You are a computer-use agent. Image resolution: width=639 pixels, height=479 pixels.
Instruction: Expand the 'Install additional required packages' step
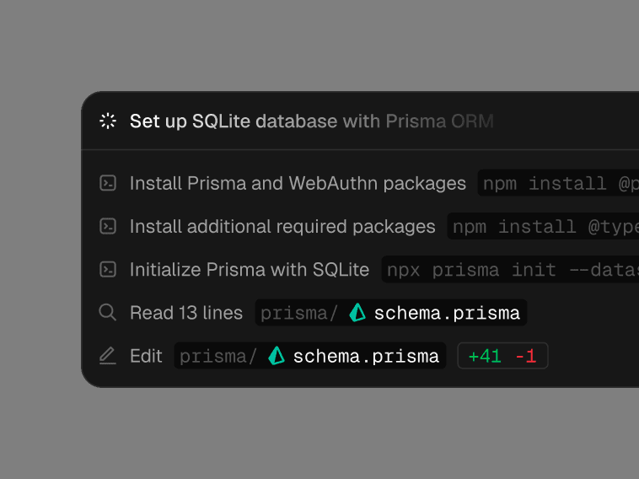click(x=282, y=226)
